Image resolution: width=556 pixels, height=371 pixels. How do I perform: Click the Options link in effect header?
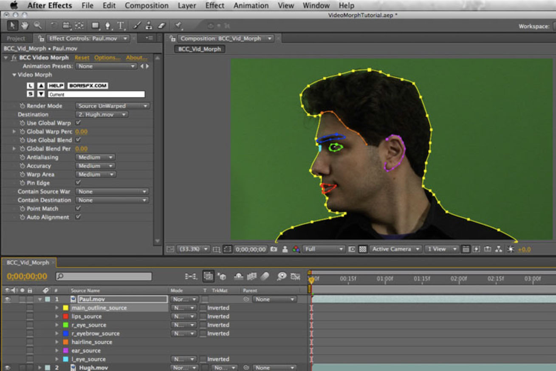pos(107,57)
